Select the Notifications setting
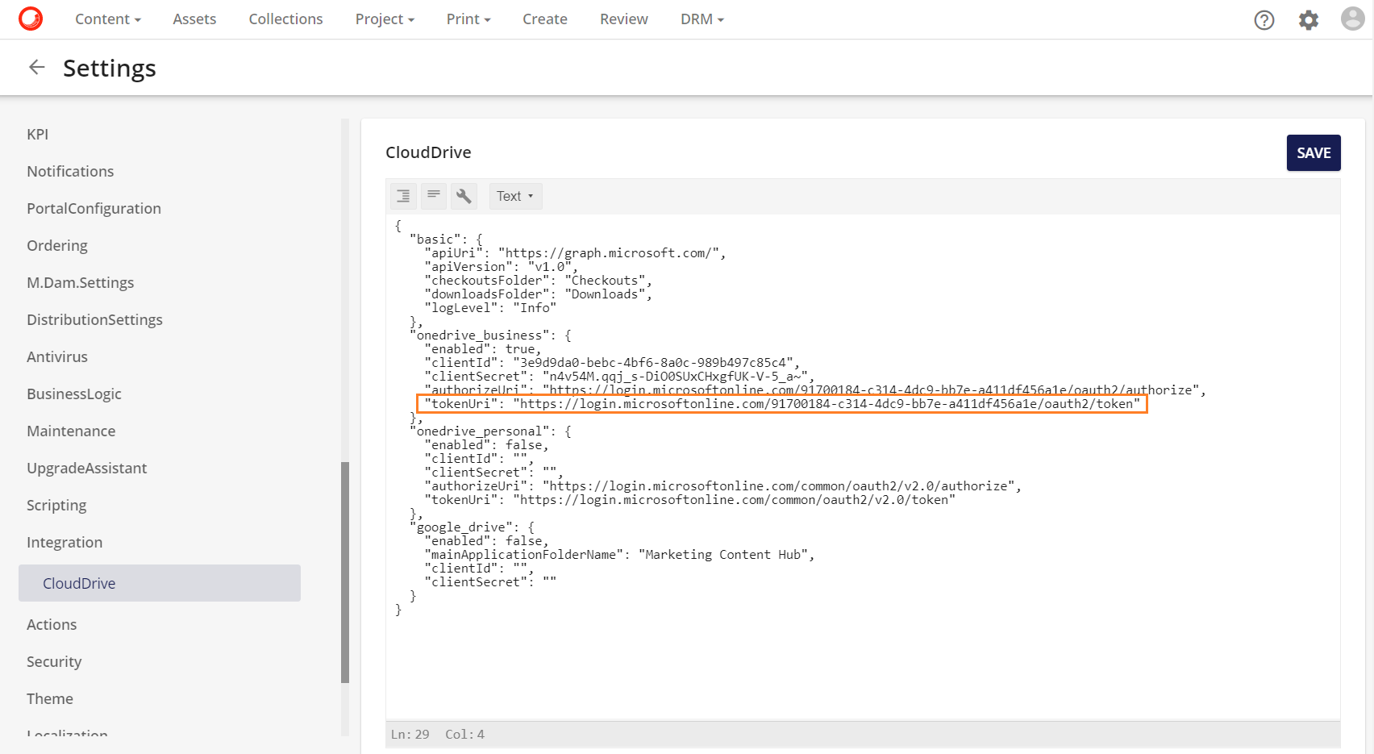1374x754 pixels. coord(70,171)
